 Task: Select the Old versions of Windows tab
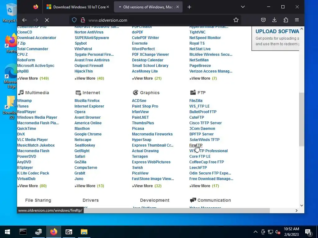point(148,7)
